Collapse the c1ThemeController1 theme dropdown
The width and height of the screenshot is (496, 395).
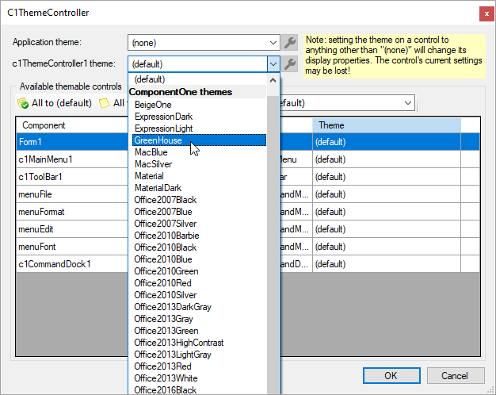pyautogui.click(x=273, y=64)
